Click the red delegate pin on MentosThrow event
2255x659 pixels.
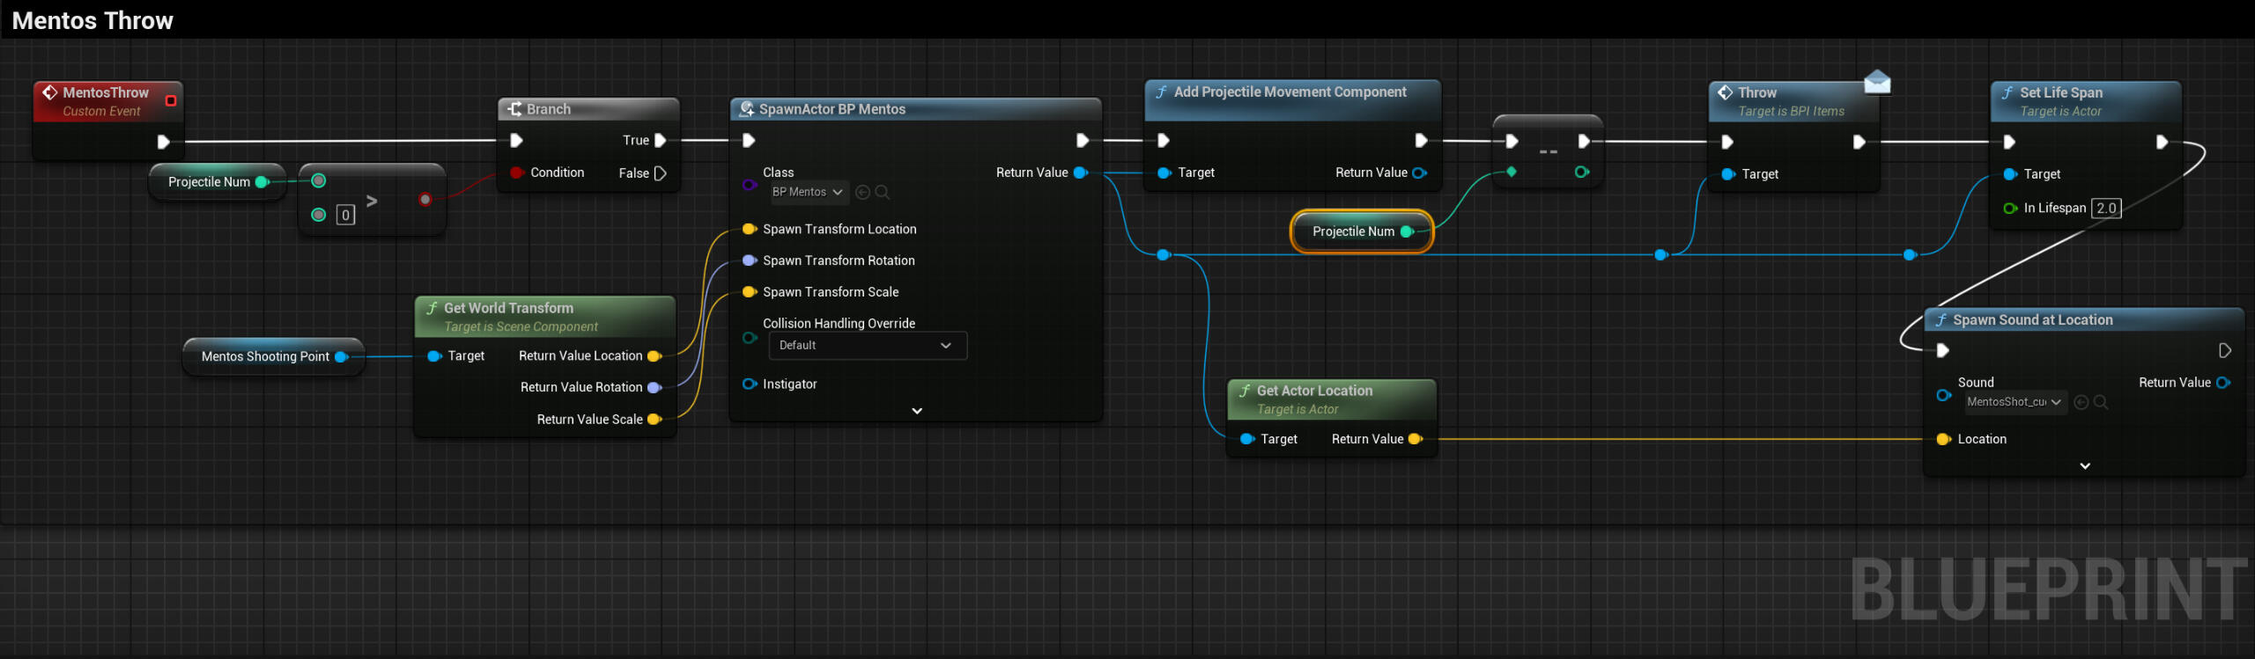171,100
